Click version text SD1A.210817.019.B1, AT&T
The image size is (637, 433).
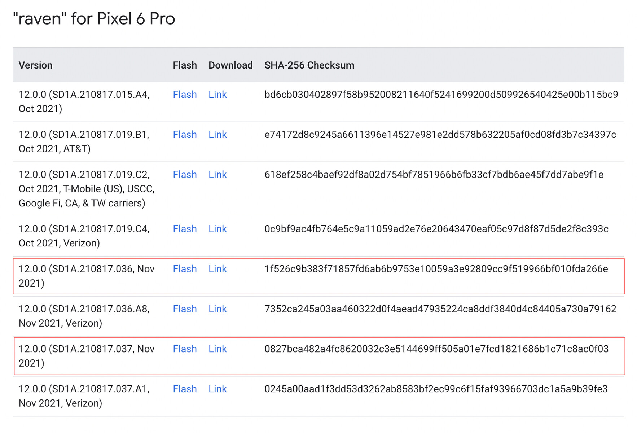[84, 142]
